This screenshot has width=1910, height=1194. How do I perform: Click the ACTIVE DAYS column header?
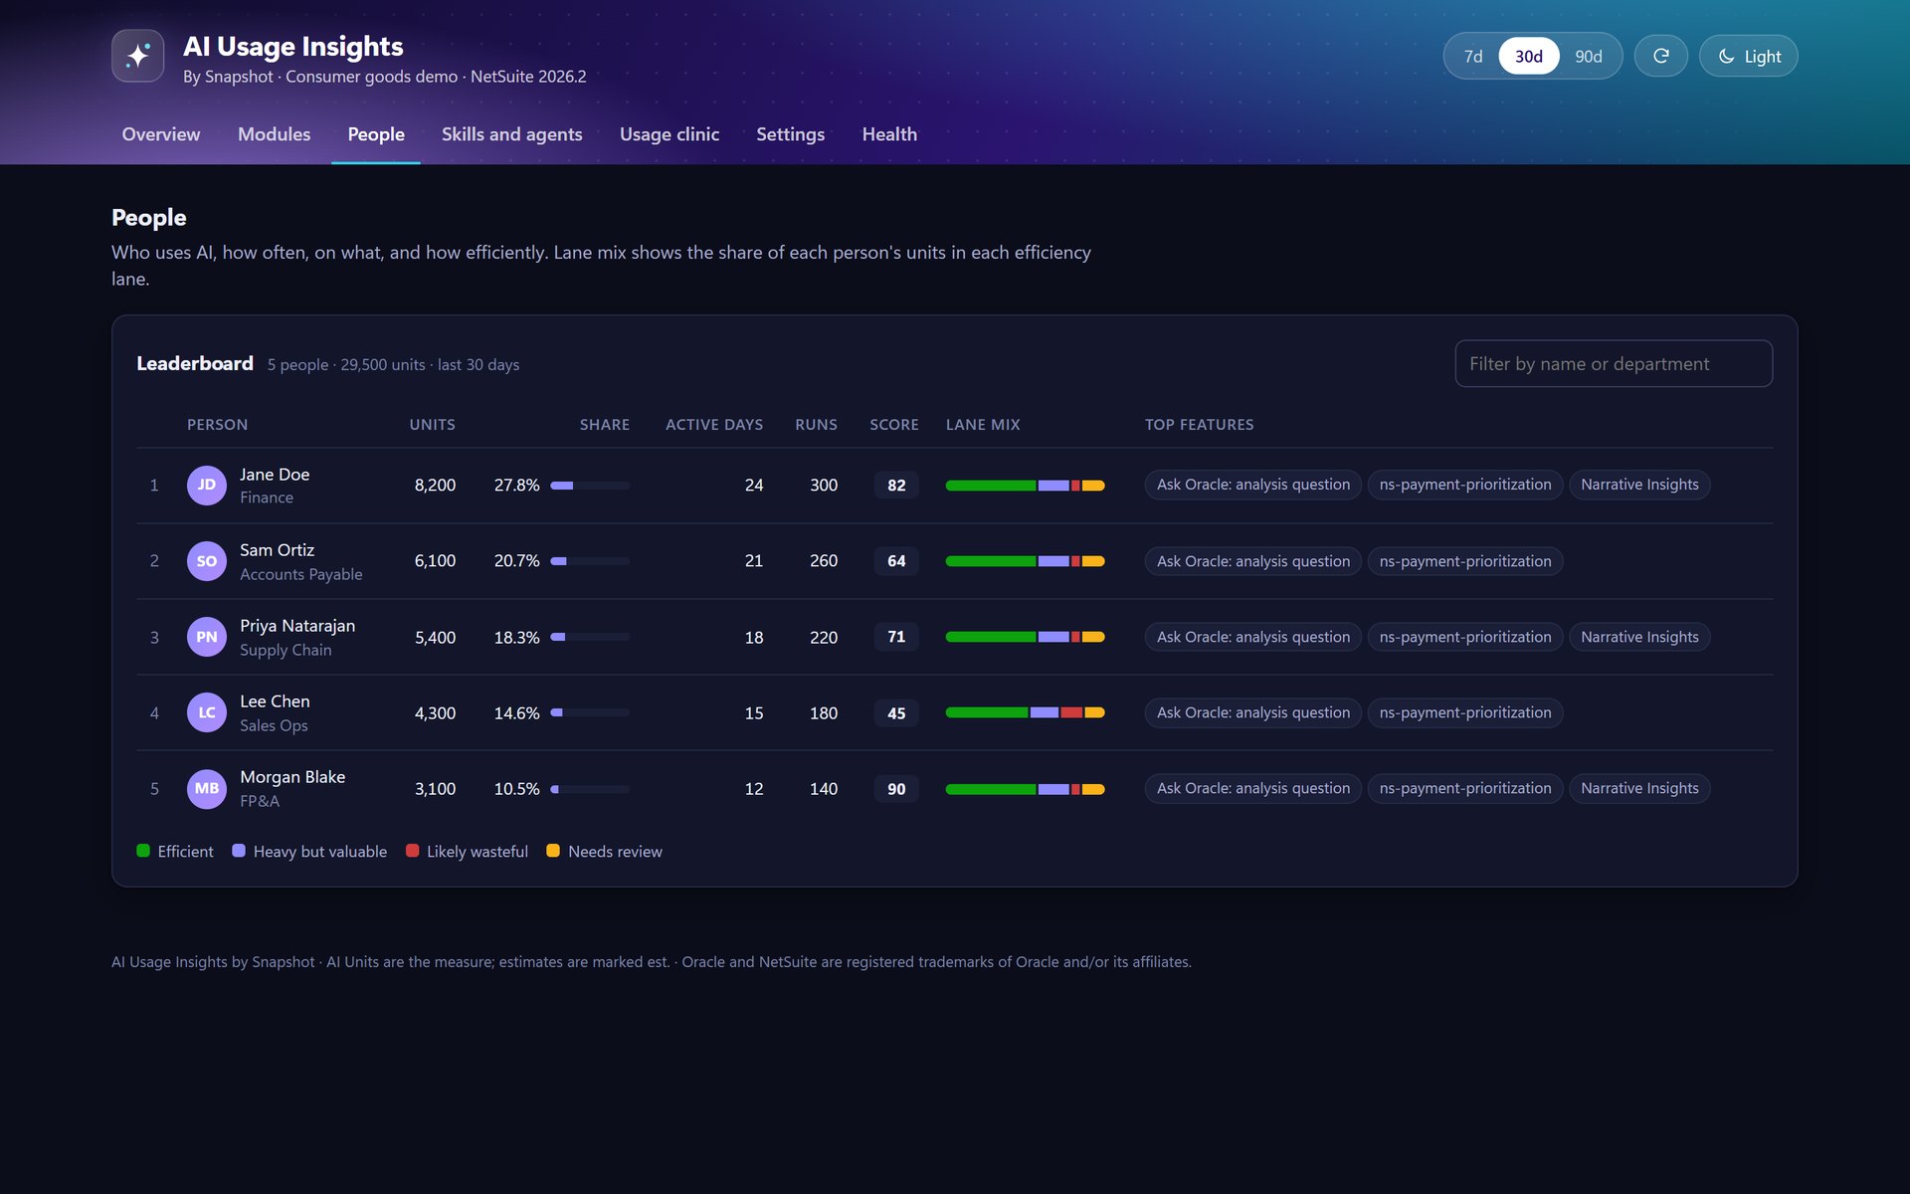pos(713,424)
